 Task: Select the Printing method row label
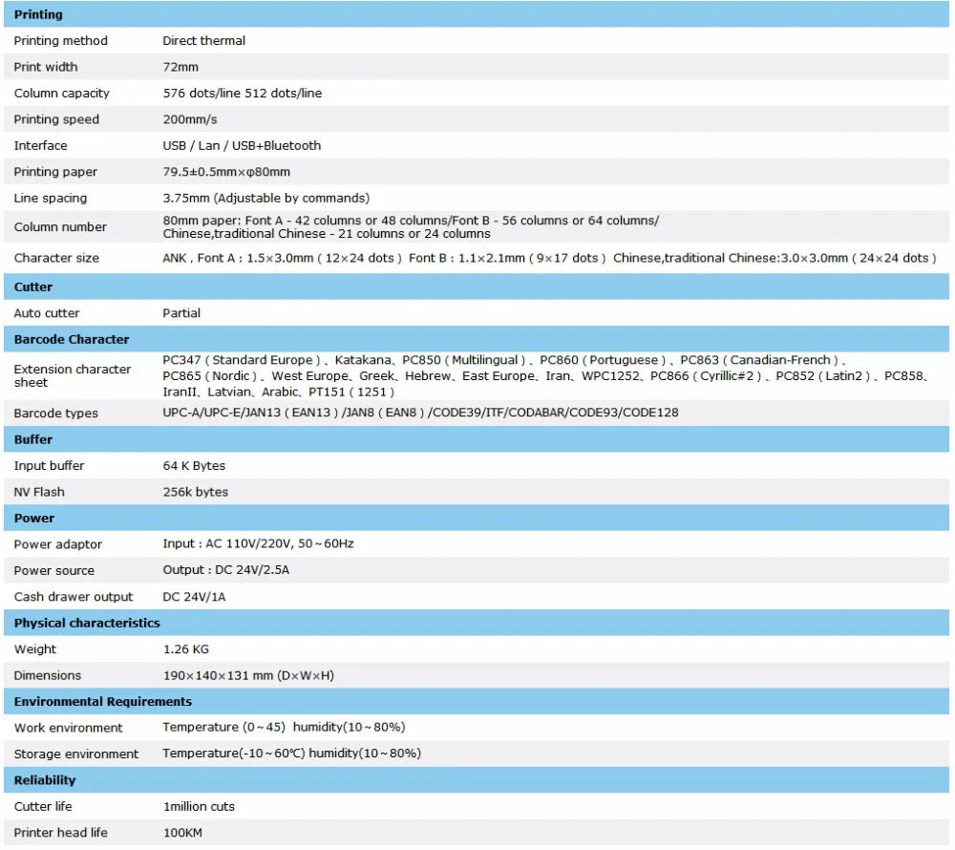pyautogui.click(x=60, y=41)
